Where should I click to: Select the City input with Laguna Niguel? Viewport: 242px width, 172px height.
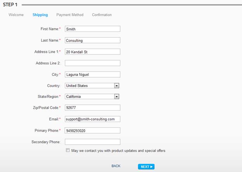coord(92,75)
